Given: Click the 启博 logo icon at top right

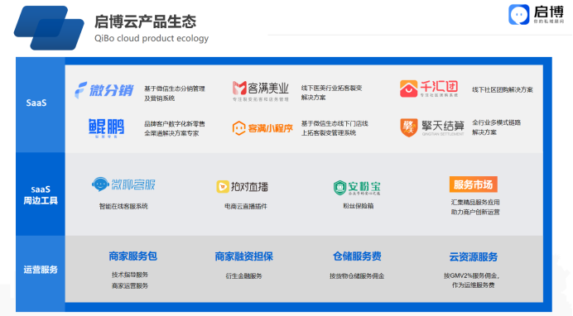Looking at the screenshot, I should 518,15.
